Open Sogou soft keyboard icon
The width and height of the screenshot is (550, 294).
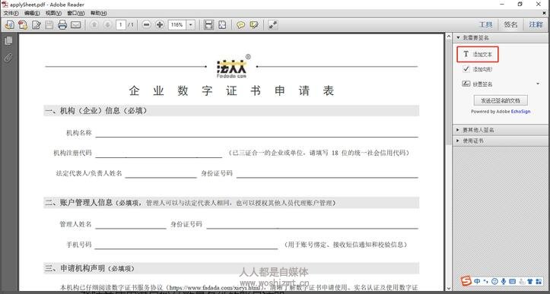click(512, 281)
